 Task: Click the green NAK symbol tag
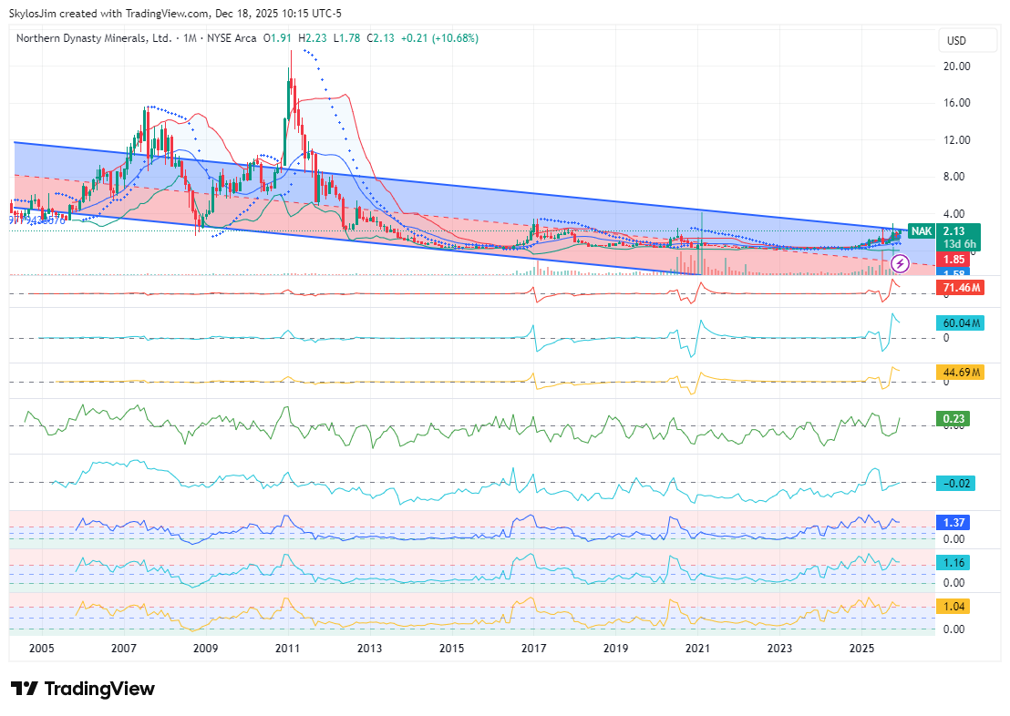click(922, 231)
